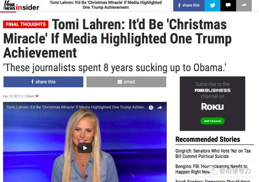Click the share arrow on the video

160,108
